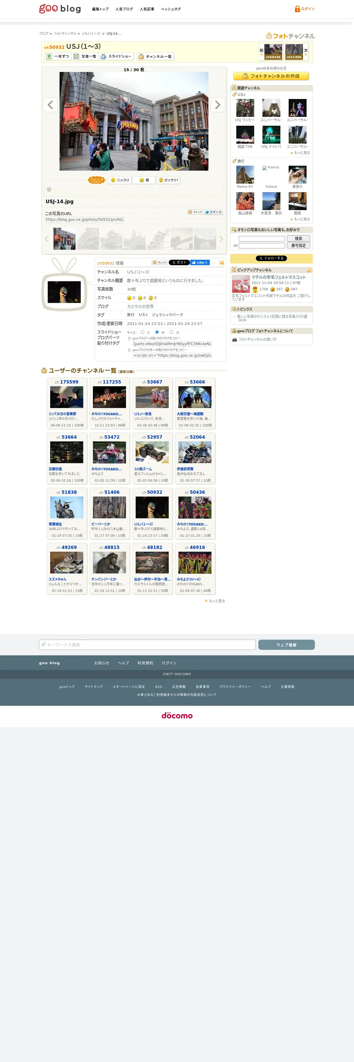Select the [parts: gooブログ paste tag field
The image size is (354, 1062).
(172, 344)
